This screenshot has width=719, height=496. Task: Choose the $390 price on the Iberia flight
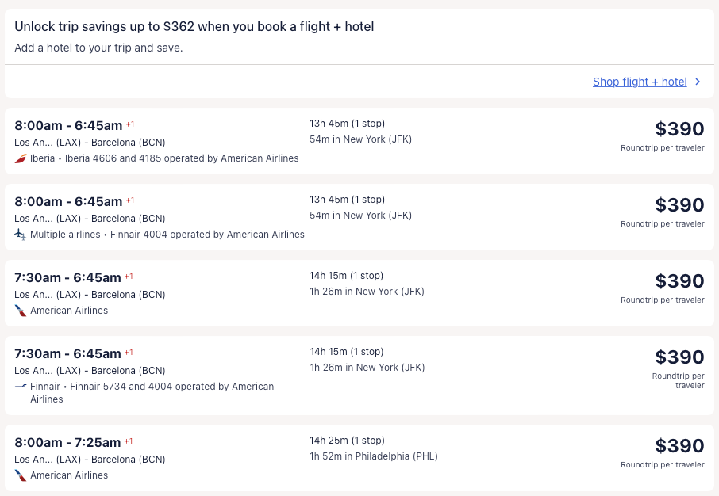(x=679, y=128)
